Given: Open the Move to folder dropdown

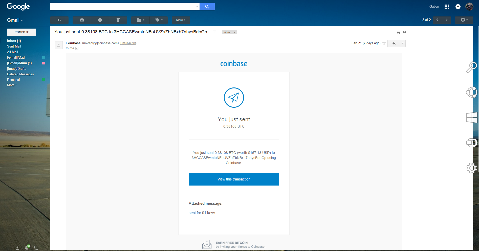Looking at the screenshot, I should coord(140,20).
